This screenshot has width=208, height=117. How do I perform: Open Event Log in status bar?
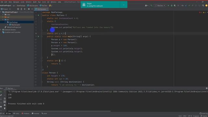point(204,113)
